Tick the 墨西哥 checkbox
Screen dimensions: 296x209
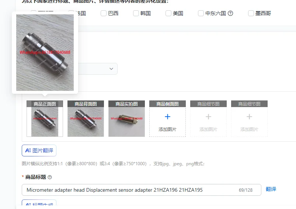click(x=251, y=13)
